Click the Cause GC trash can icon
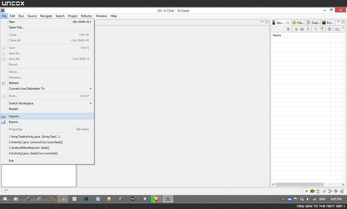The width and height of the screenshot is (347, 209). pyautogui.click(x=308, y=29)
